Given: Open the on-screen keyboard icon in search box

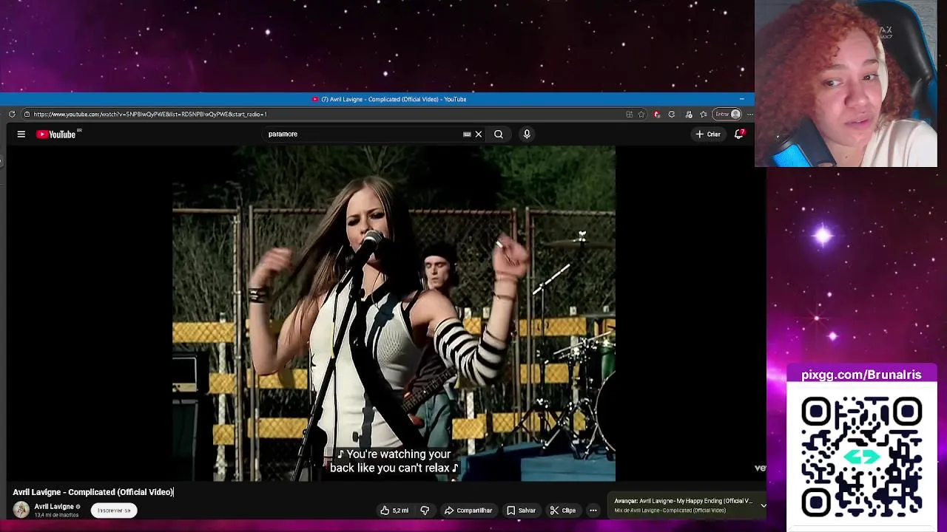Looking at the screenshot, I should click(467, 134).
